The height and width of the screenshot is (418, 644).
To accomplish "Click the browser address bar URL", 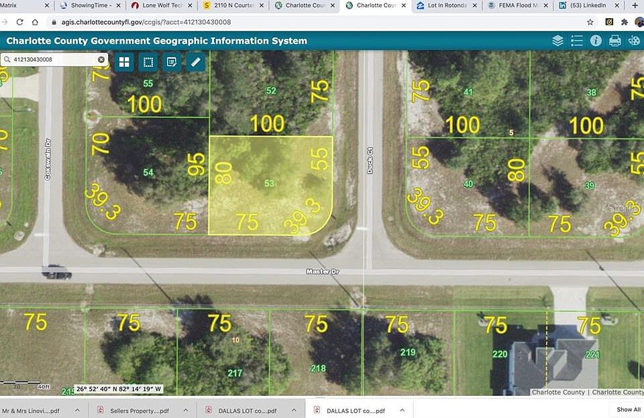I will [146, 22].
